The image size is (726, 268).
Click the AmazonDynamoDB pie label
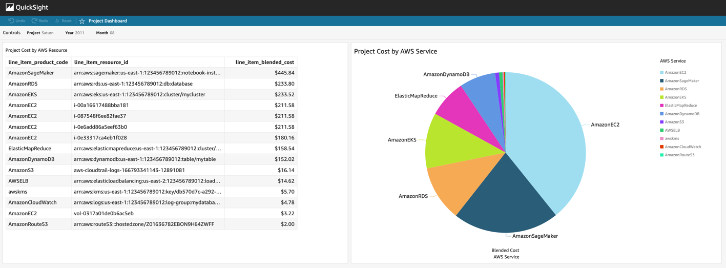click(x=446, y=74)
